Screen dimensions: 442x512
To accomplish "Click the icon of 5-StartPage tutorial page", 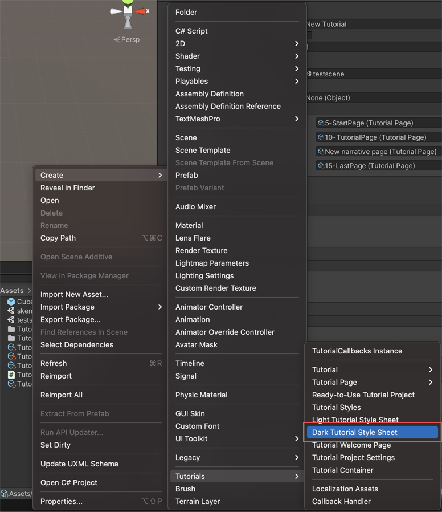I will pos(321,123).
